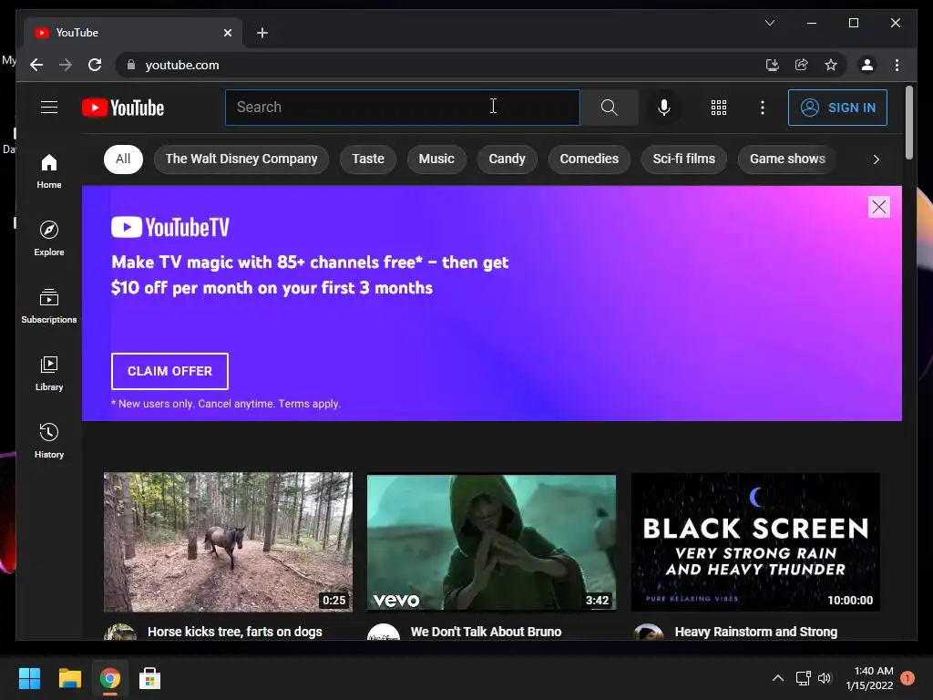Select The Walt Disney Company chip
This screenshot has height=700, width=933.
tap(241, 159)
